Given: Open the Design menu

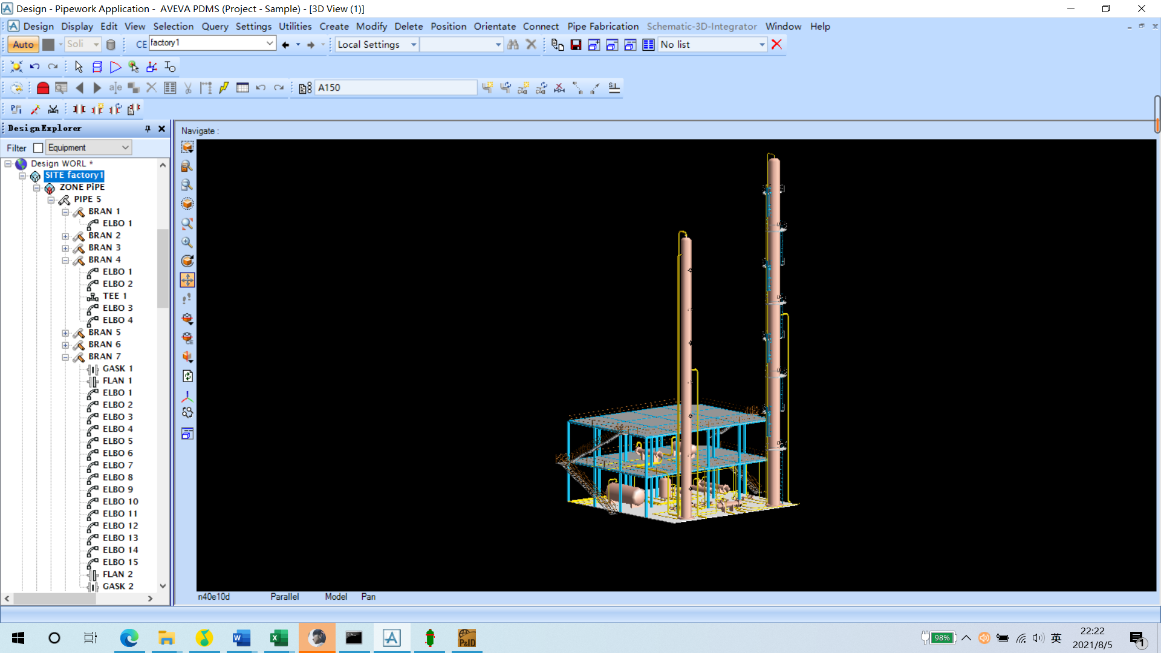Looking at the screenshot, I should click(x=39, y=27).
